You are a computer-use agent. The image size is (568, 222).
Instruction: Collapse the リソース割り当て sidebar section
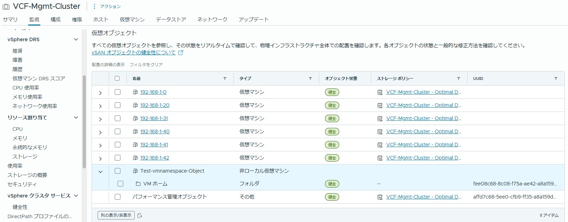click(76, 118)
